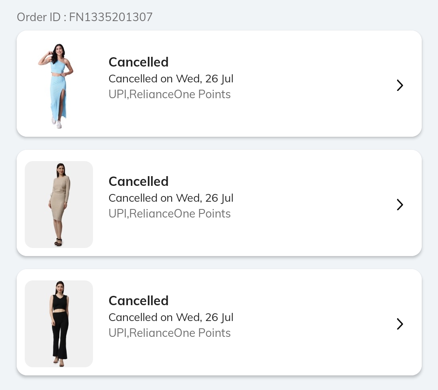Screen dimensions: 438x390
Task: Open the beige bodycon dress product image
Action: coord(59,205)
